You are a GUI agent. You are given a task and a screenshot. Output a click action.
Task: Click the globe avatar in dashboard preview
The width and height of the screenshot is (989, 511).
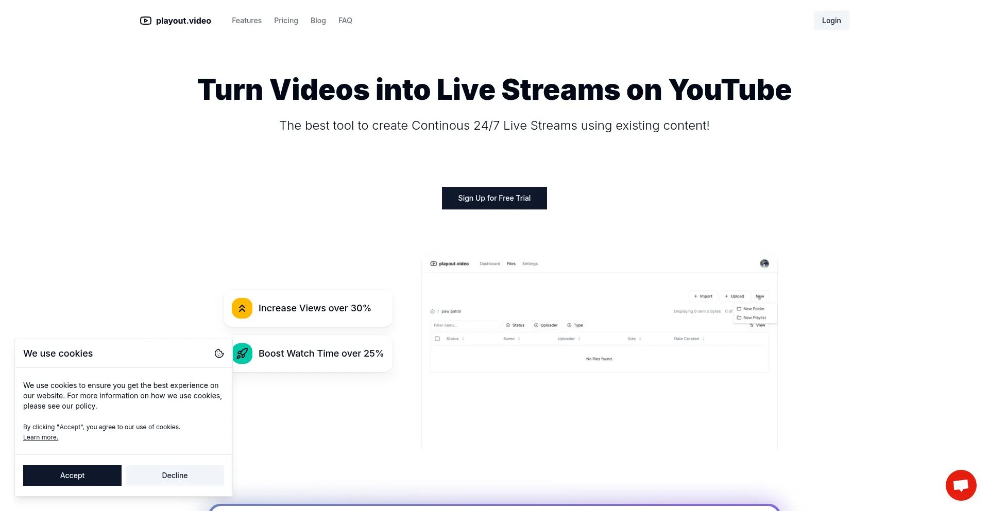pos(764,263)
